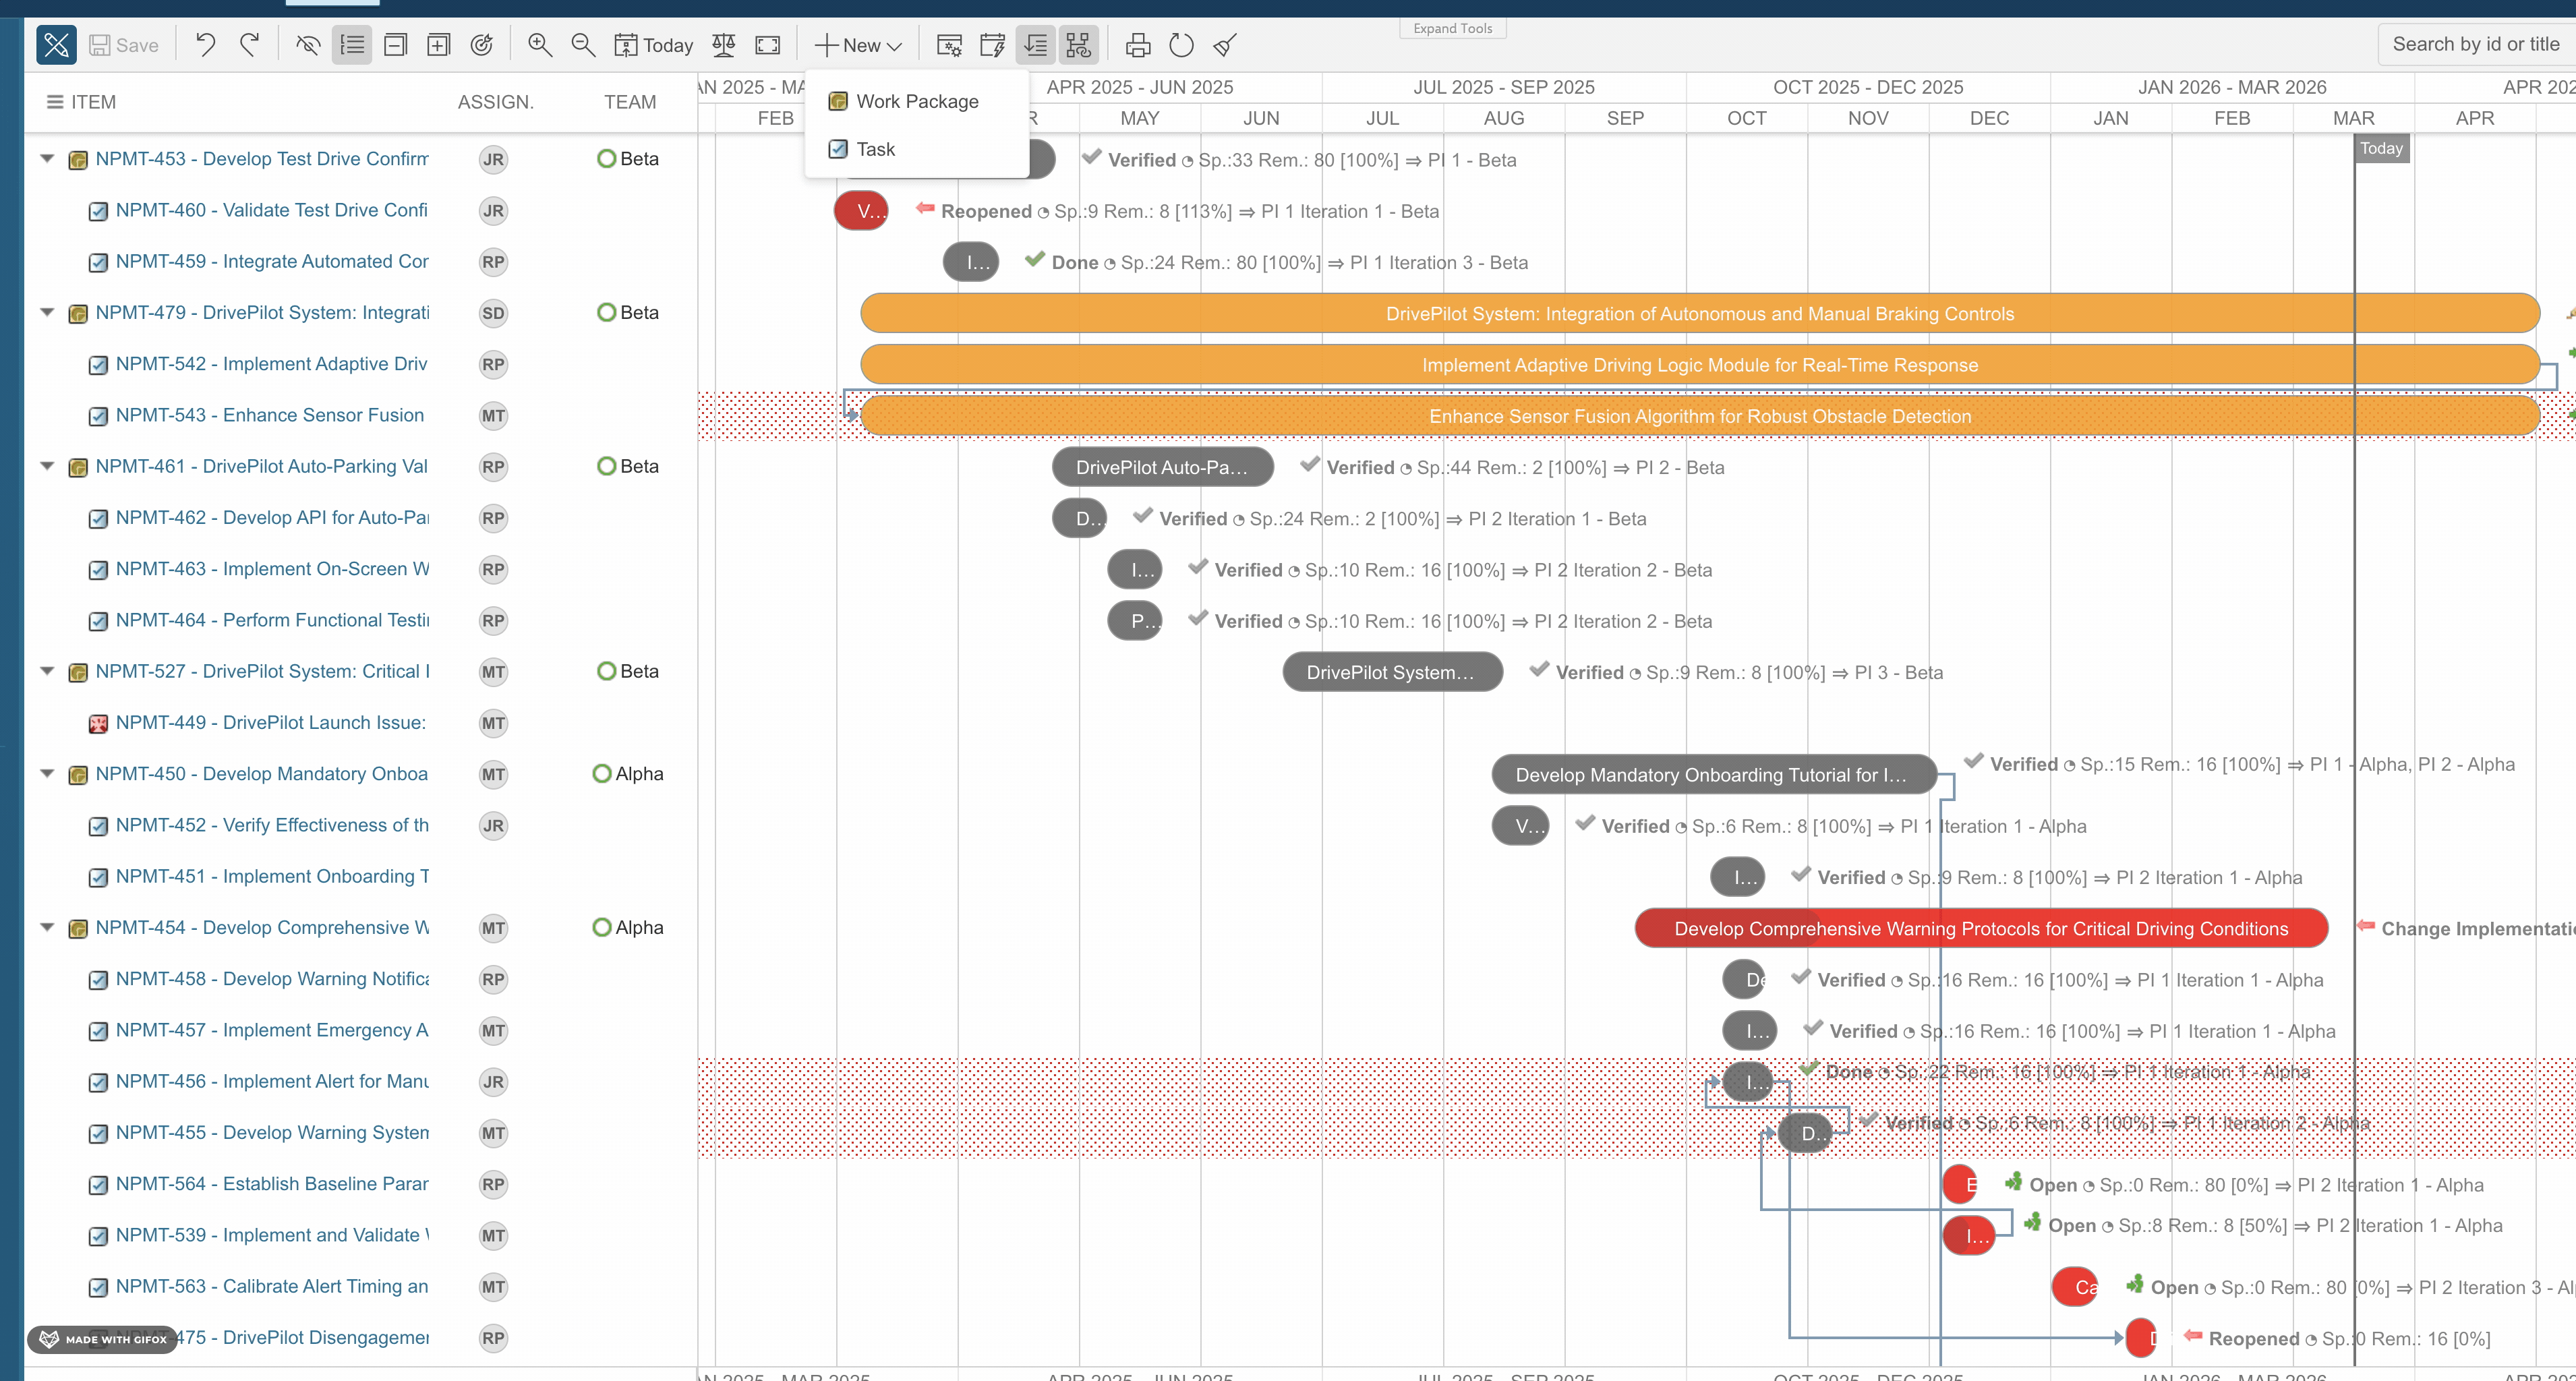
Task: Click the zoom in magnifier
Action: (x=540, y=45)
